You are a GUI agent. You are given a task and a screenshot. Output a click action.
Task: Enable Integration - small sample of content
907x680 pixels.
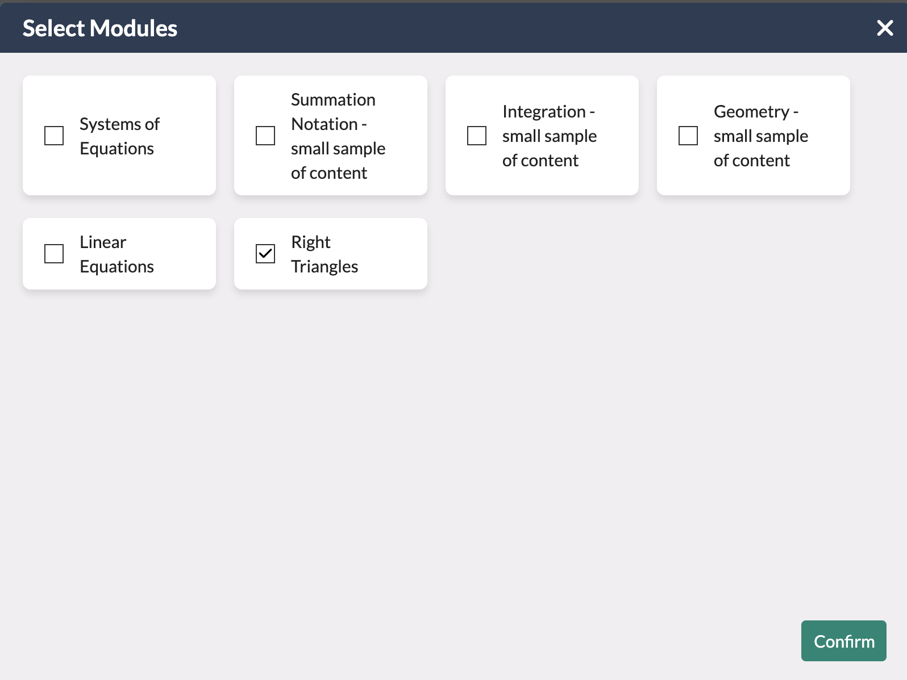coord(476,136)
